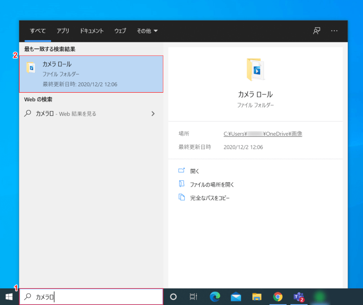The height and width of the screenshot is (305, 363).
Task: Click the copy icon beside 完全なパスをコピー
Action: click(x=182, y=197)
